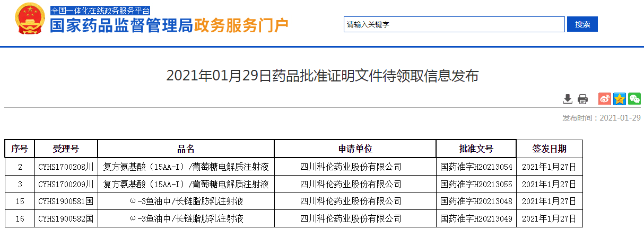Click approval number 国药准字H20213048
The height and width of the screenshot is (229, 644).
476,201
